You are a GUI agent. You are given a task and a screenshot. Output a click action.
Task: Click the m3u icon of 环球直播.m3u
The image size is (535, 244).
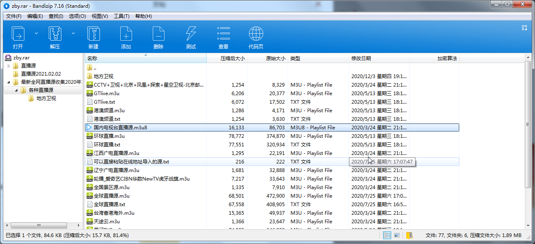90,136
